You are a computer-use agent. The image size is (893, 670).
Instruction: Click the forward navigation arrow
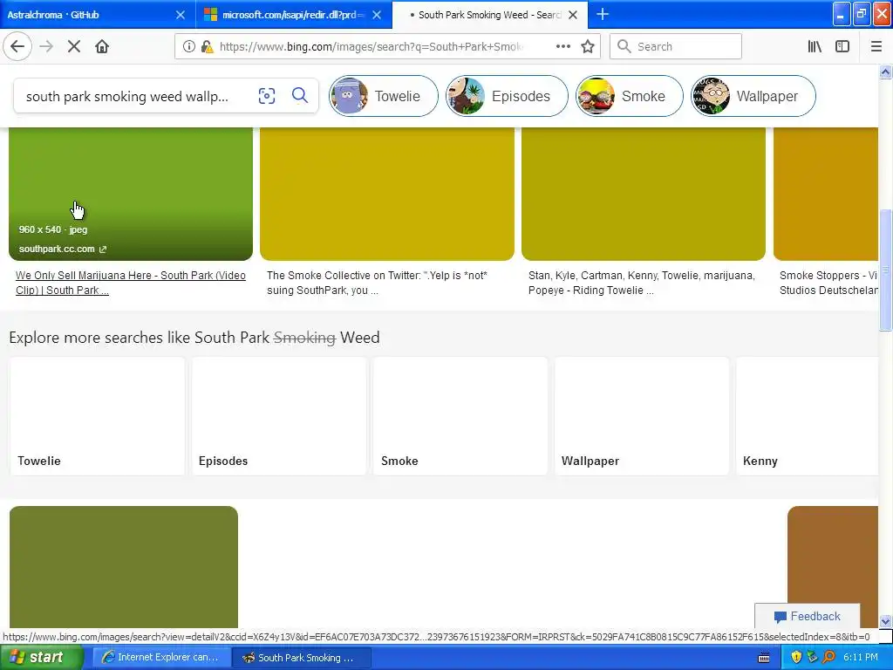[x=47, y=47]
